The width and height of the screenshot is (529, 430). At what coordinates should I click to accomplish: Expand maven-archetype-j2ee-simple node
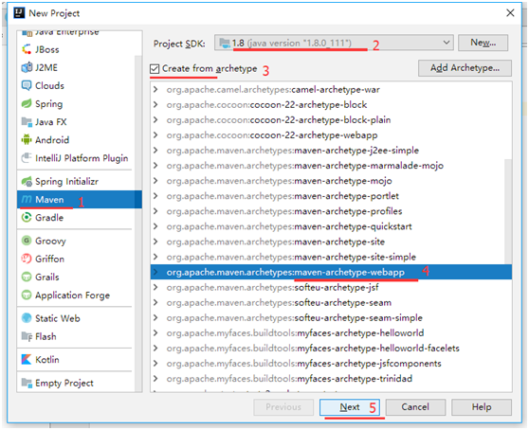pyautogui.click(x=155, y=150)
